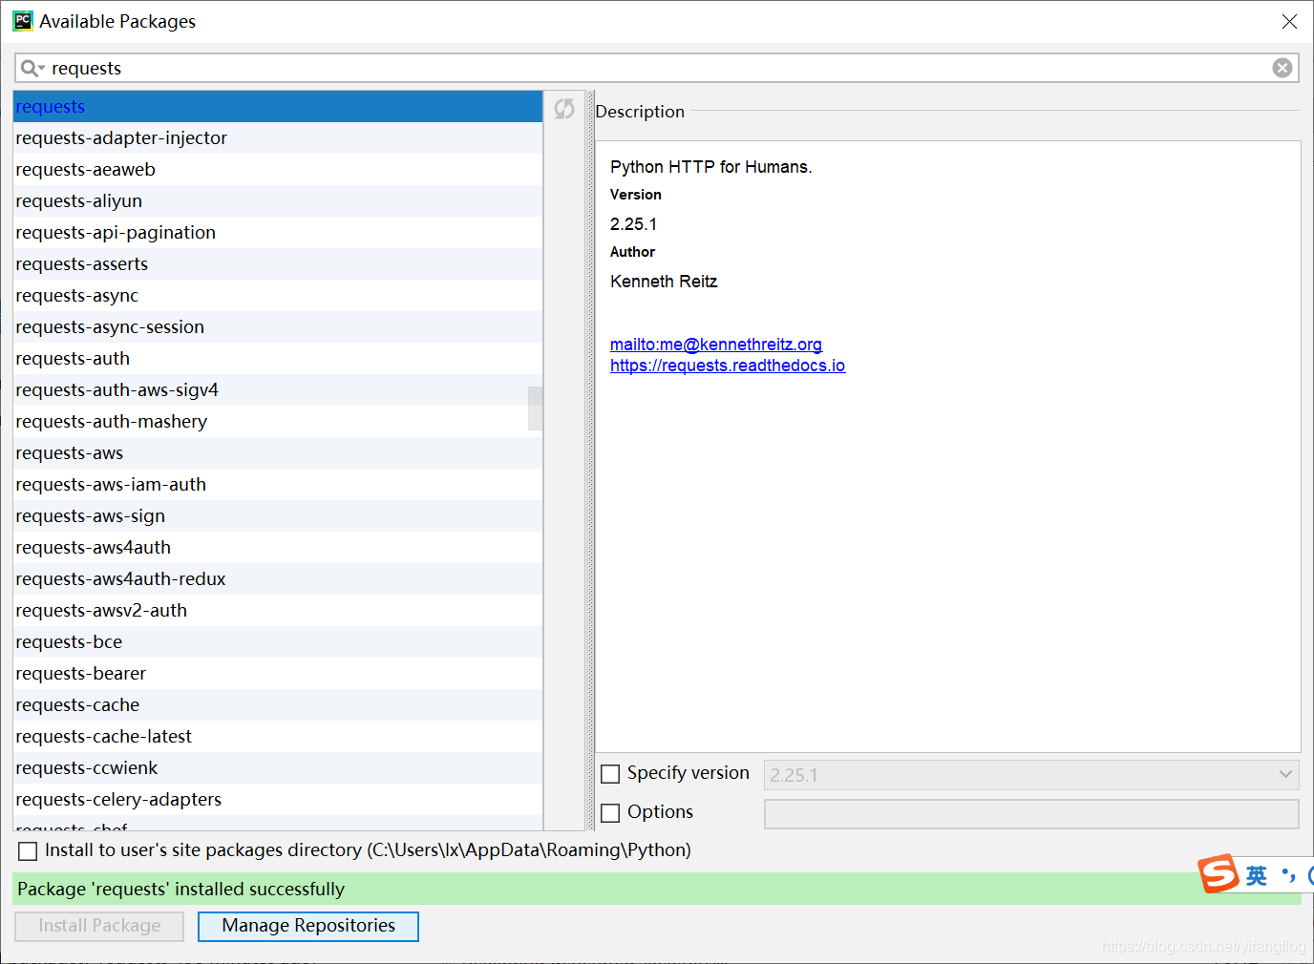Select requests-cache-latest in the list
This screenshot has width=1314, height=964.
click(278, 736)
